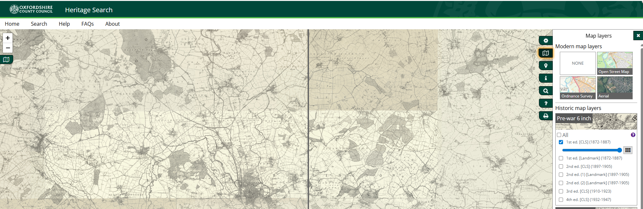643x209 pixels.
Task: Open the settings gear tool
Action: (x=546, y=41)
